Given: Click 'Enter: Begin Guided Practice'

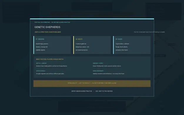Looking at the screenshot, I should tap(82, 91).
